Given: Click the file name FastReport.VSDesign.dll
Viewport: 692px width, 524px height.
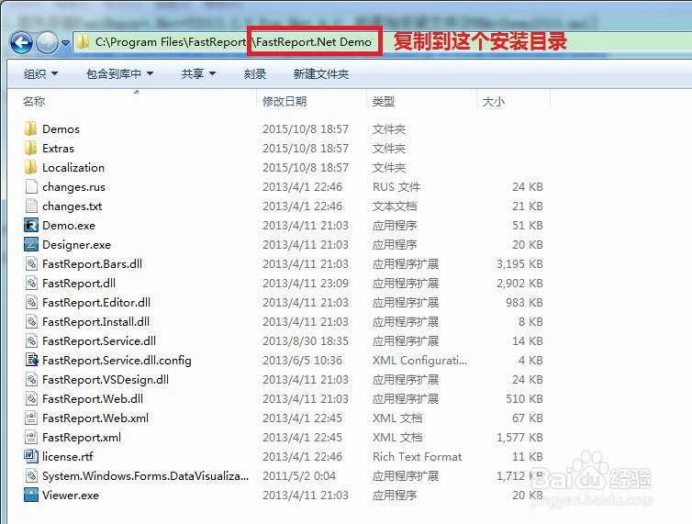Looking at the screenshot, I should pyautogui.click(x=106, y=380).
